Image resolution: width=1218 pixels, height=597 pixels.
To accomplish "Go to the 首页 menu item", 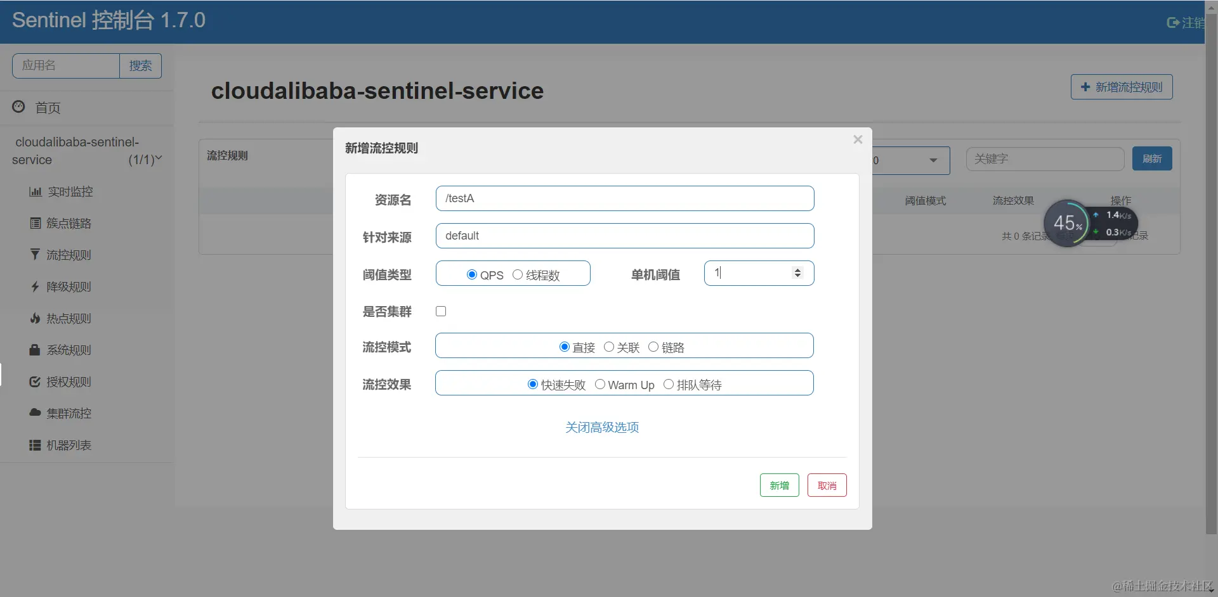I will (48, 108).
